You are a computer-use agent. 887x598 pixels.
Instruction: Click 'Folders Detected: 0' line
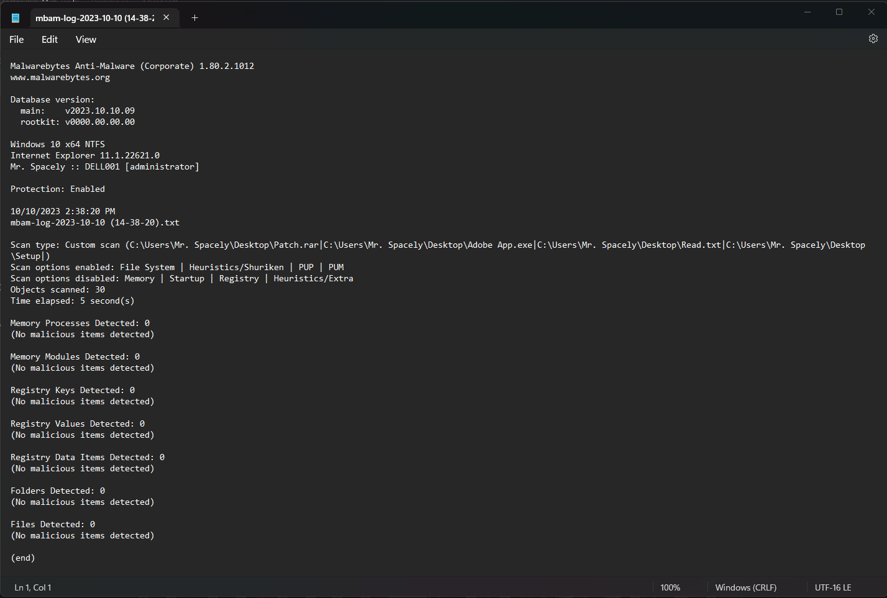(58, 491)
